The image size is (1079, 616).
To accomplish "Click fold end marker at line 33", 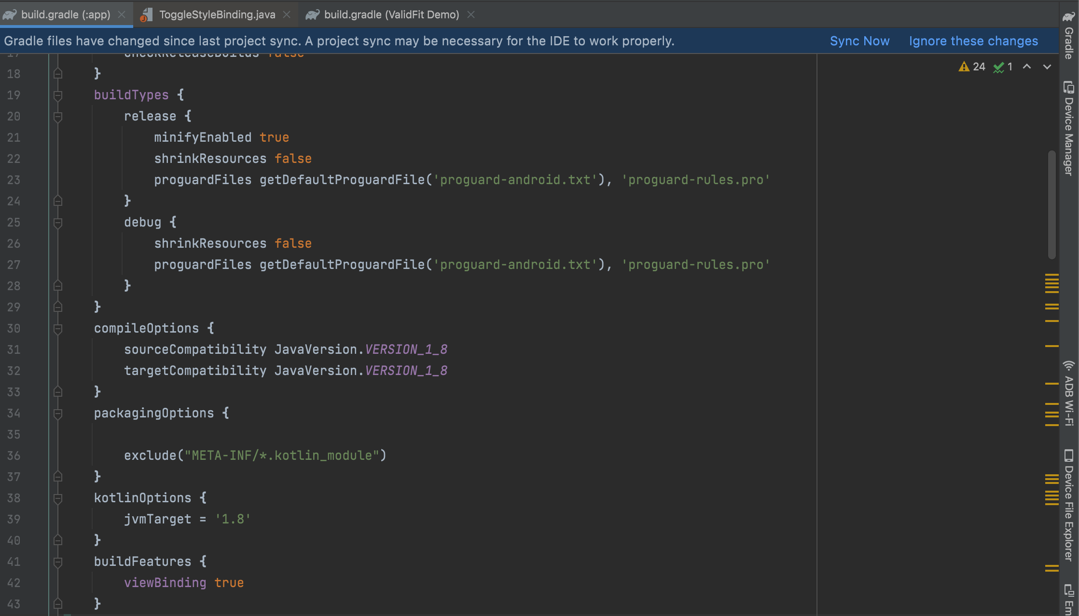I will (x=58, y=392).
